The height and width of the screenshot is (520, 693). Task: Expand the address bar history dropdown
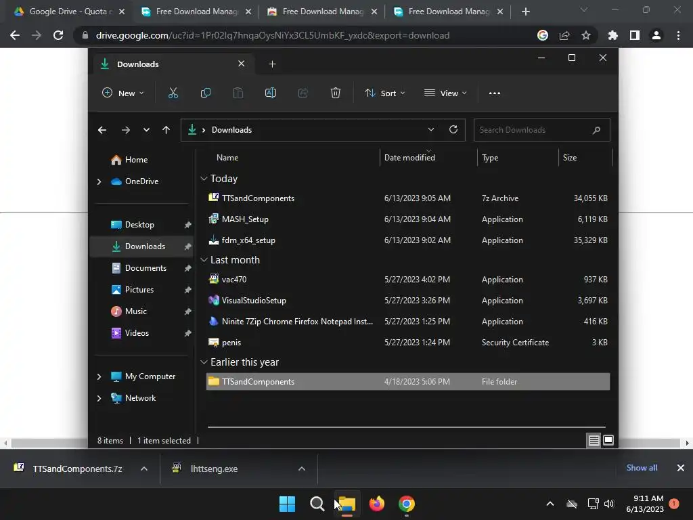click(431, 129)
